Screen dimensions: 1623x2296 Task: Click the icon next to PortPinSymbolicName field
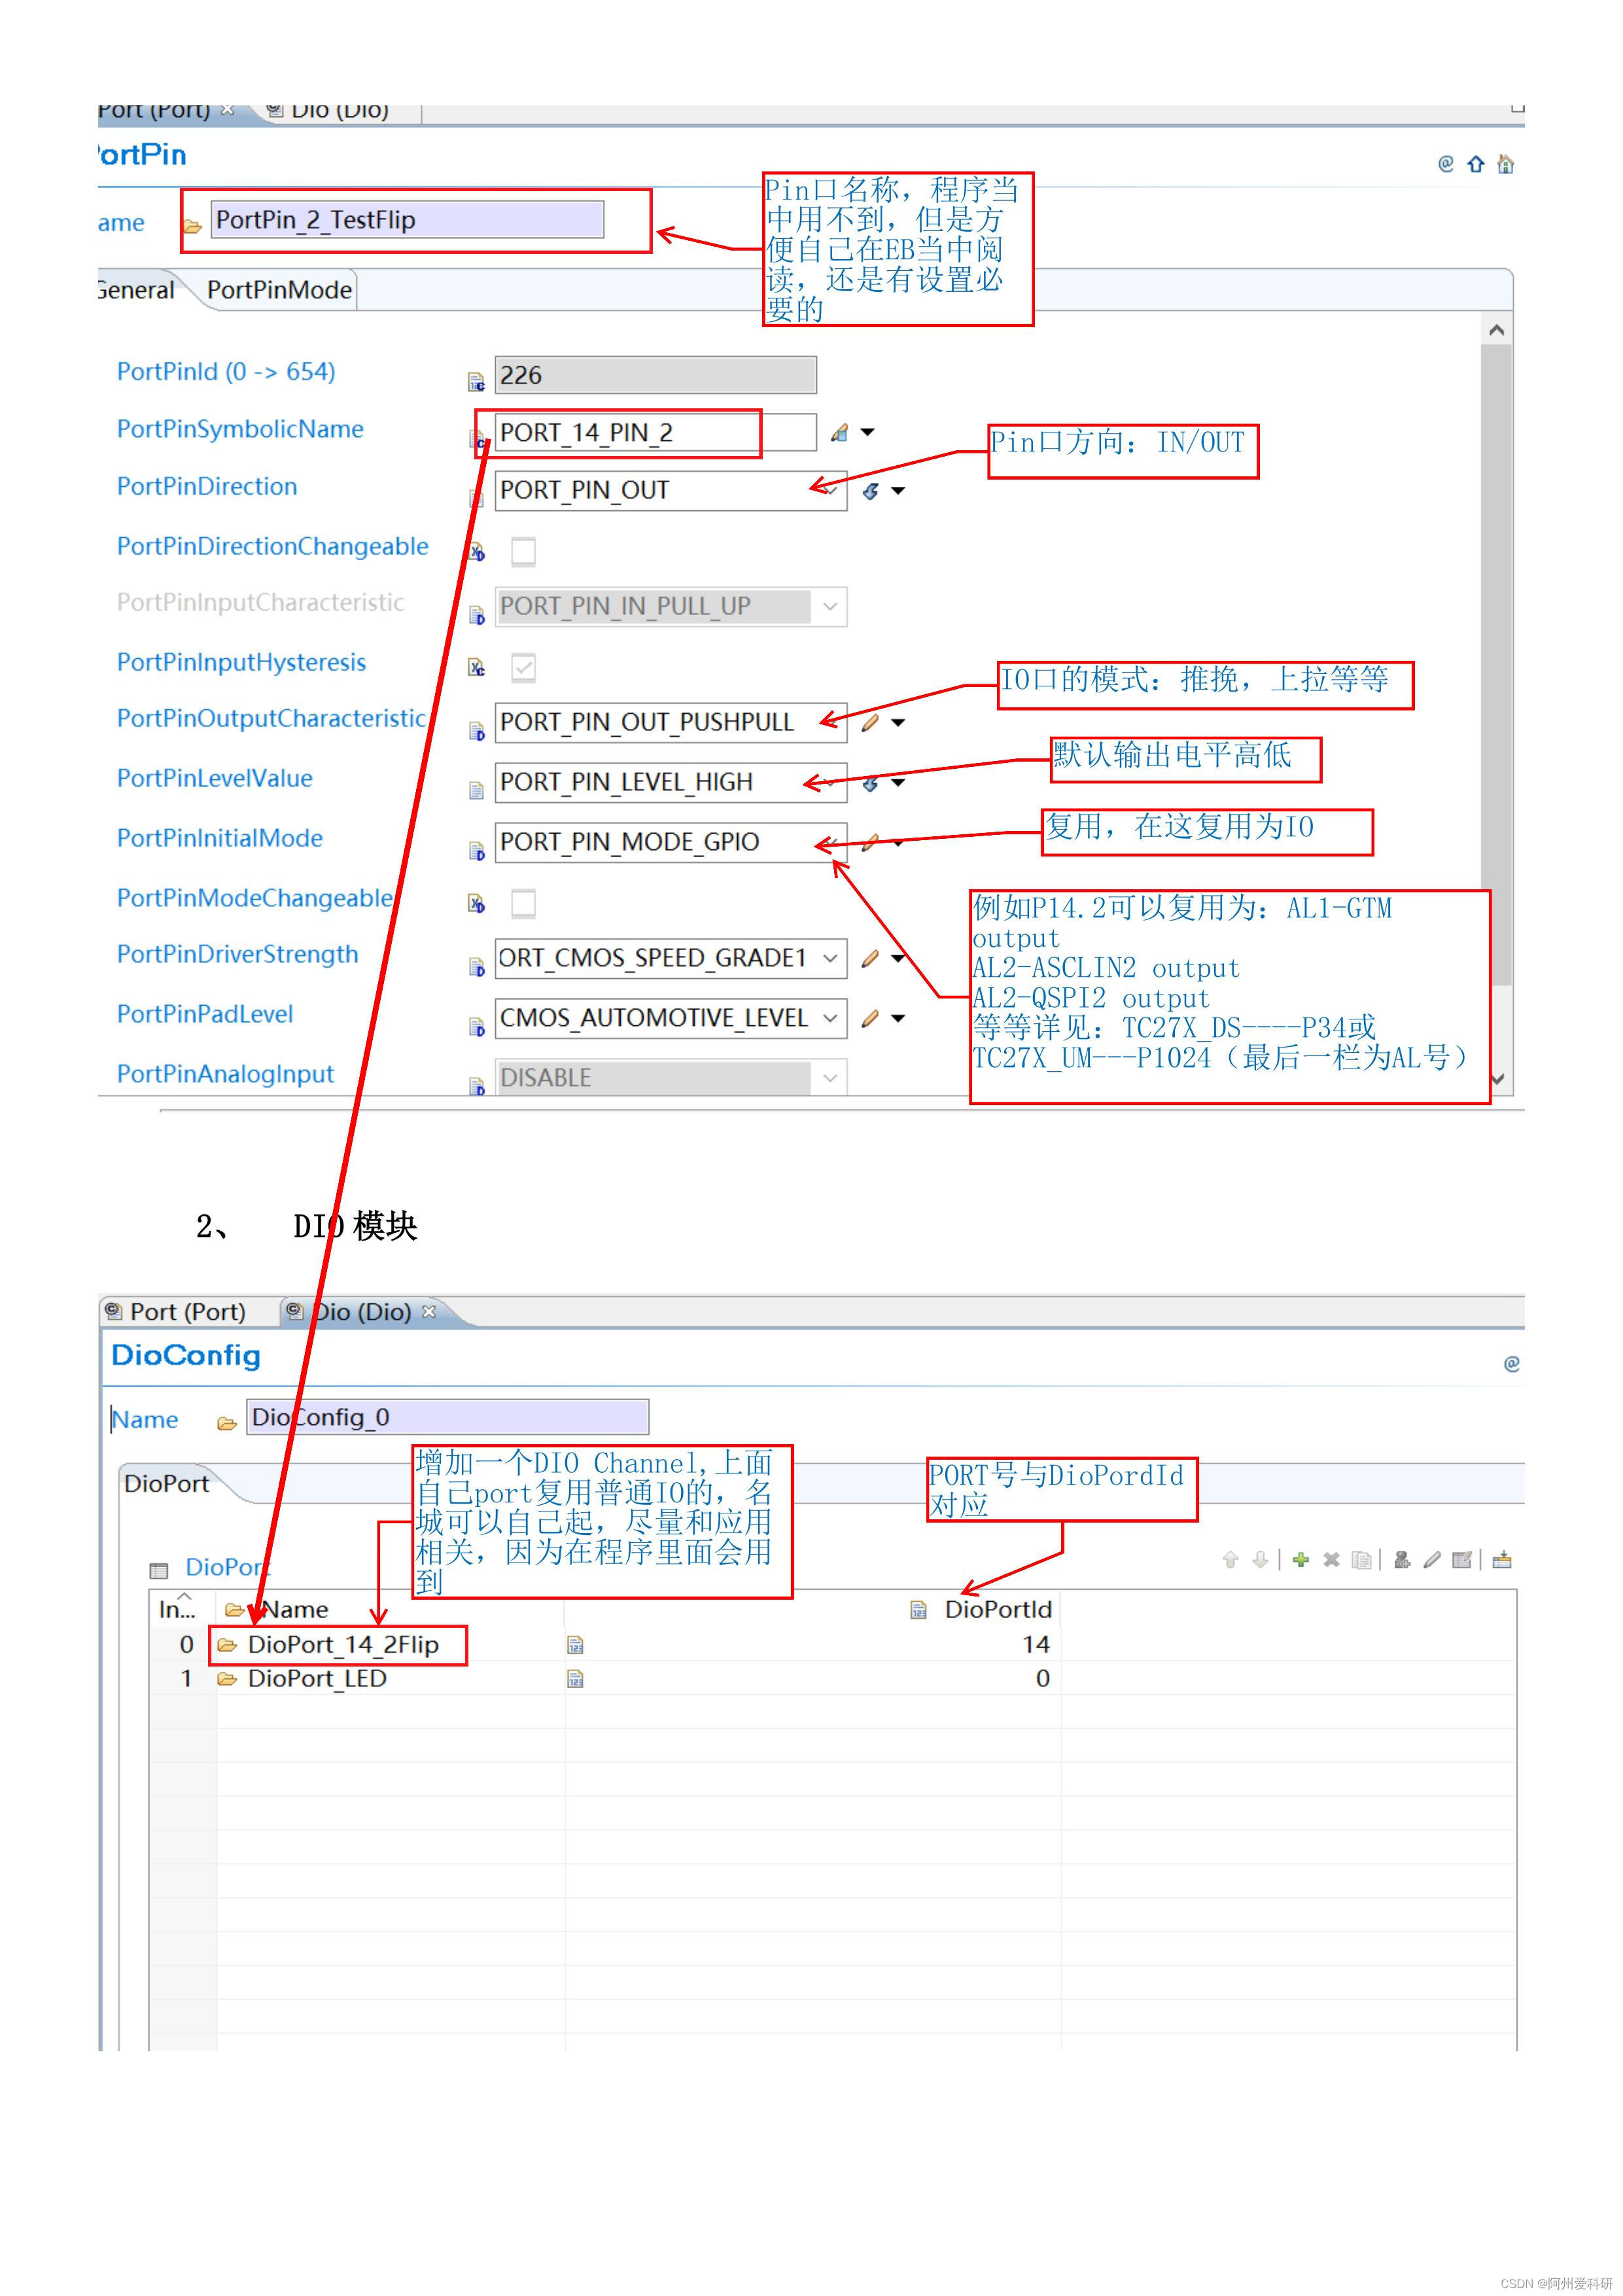coord(840,432)
